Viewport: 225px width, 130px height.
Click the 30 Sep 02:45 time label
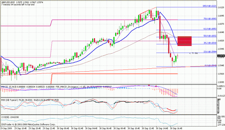77,128
